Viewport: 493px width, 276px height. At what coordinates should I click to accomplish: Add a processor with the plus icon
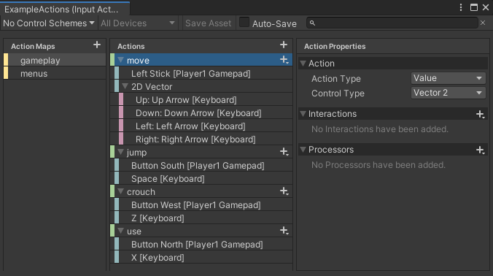(x=480, y=150)
